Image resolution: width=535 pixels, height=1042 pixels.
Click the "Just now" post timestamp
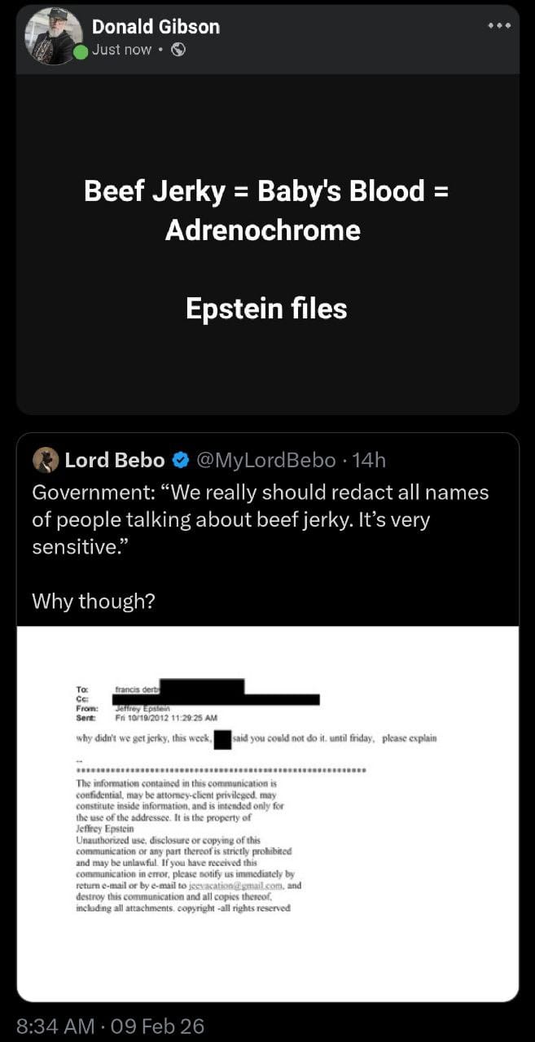tap(121, 50)
